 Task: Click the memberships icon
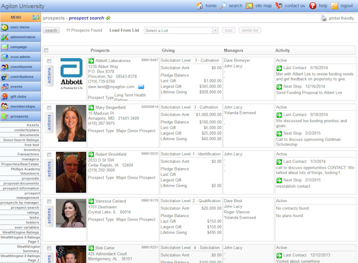[x=5, y=107]
